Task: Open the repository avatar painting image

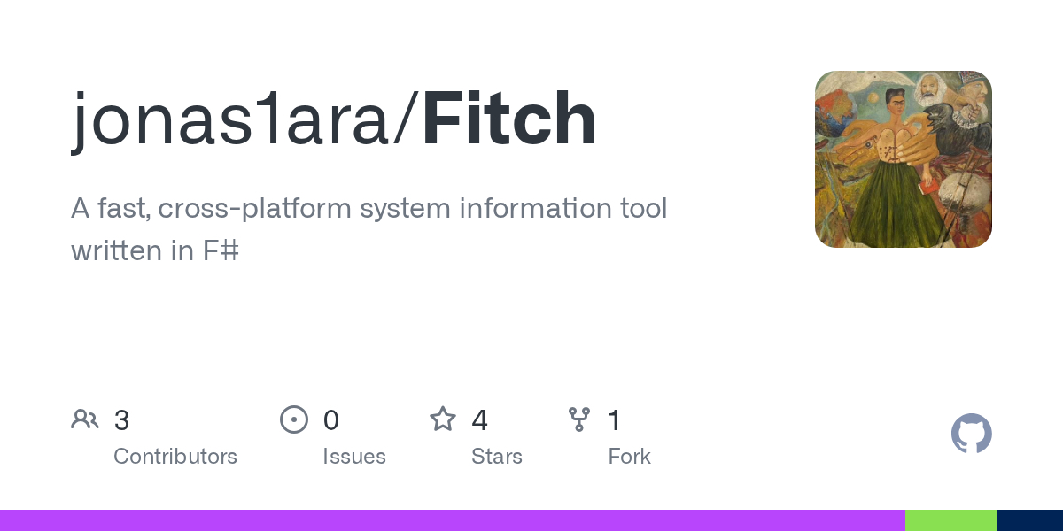Action: point(903,159)
